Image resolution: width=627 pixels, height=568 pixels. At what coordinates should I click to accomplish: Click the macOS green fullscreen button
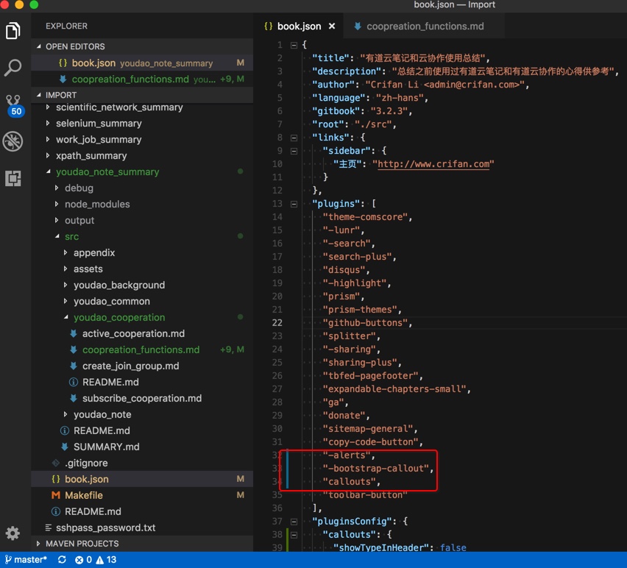click(34, 4)
